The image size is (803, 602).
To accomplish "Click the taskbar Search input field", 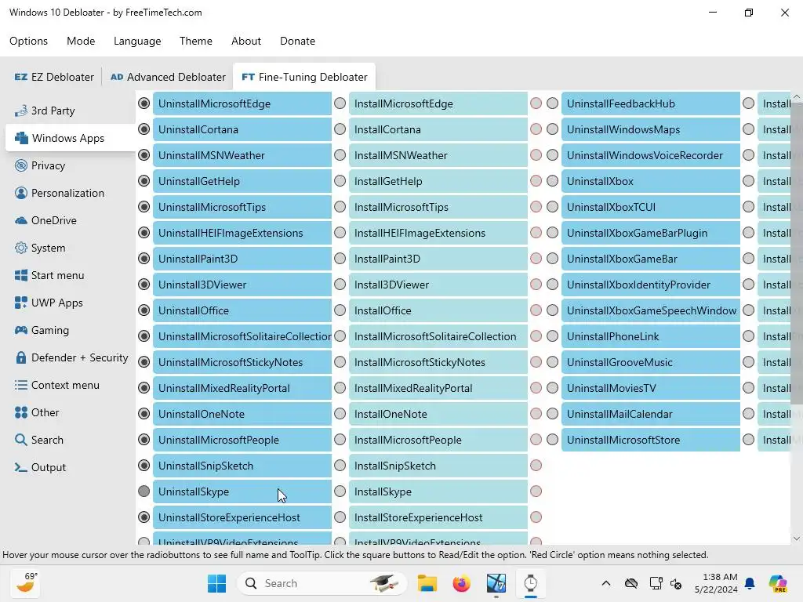I will (x=322, y=583).
